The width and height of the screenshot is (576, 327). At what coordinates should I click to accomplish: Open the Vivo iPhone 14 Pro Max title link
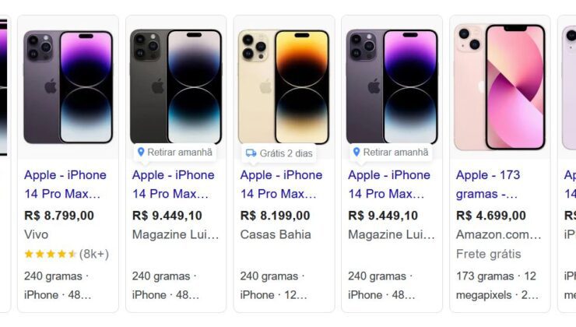pyautogui.click(x=65, y=185)
